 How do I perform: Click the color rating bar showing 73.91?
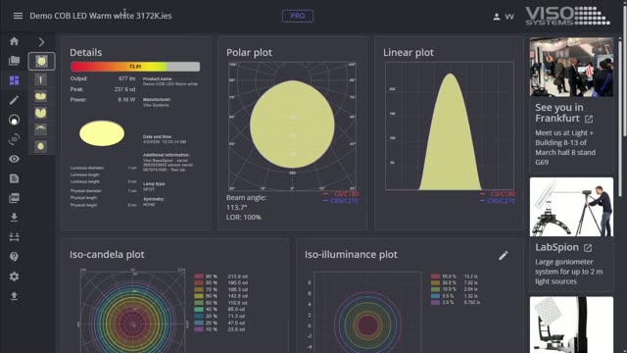click(x=135, y=67)
